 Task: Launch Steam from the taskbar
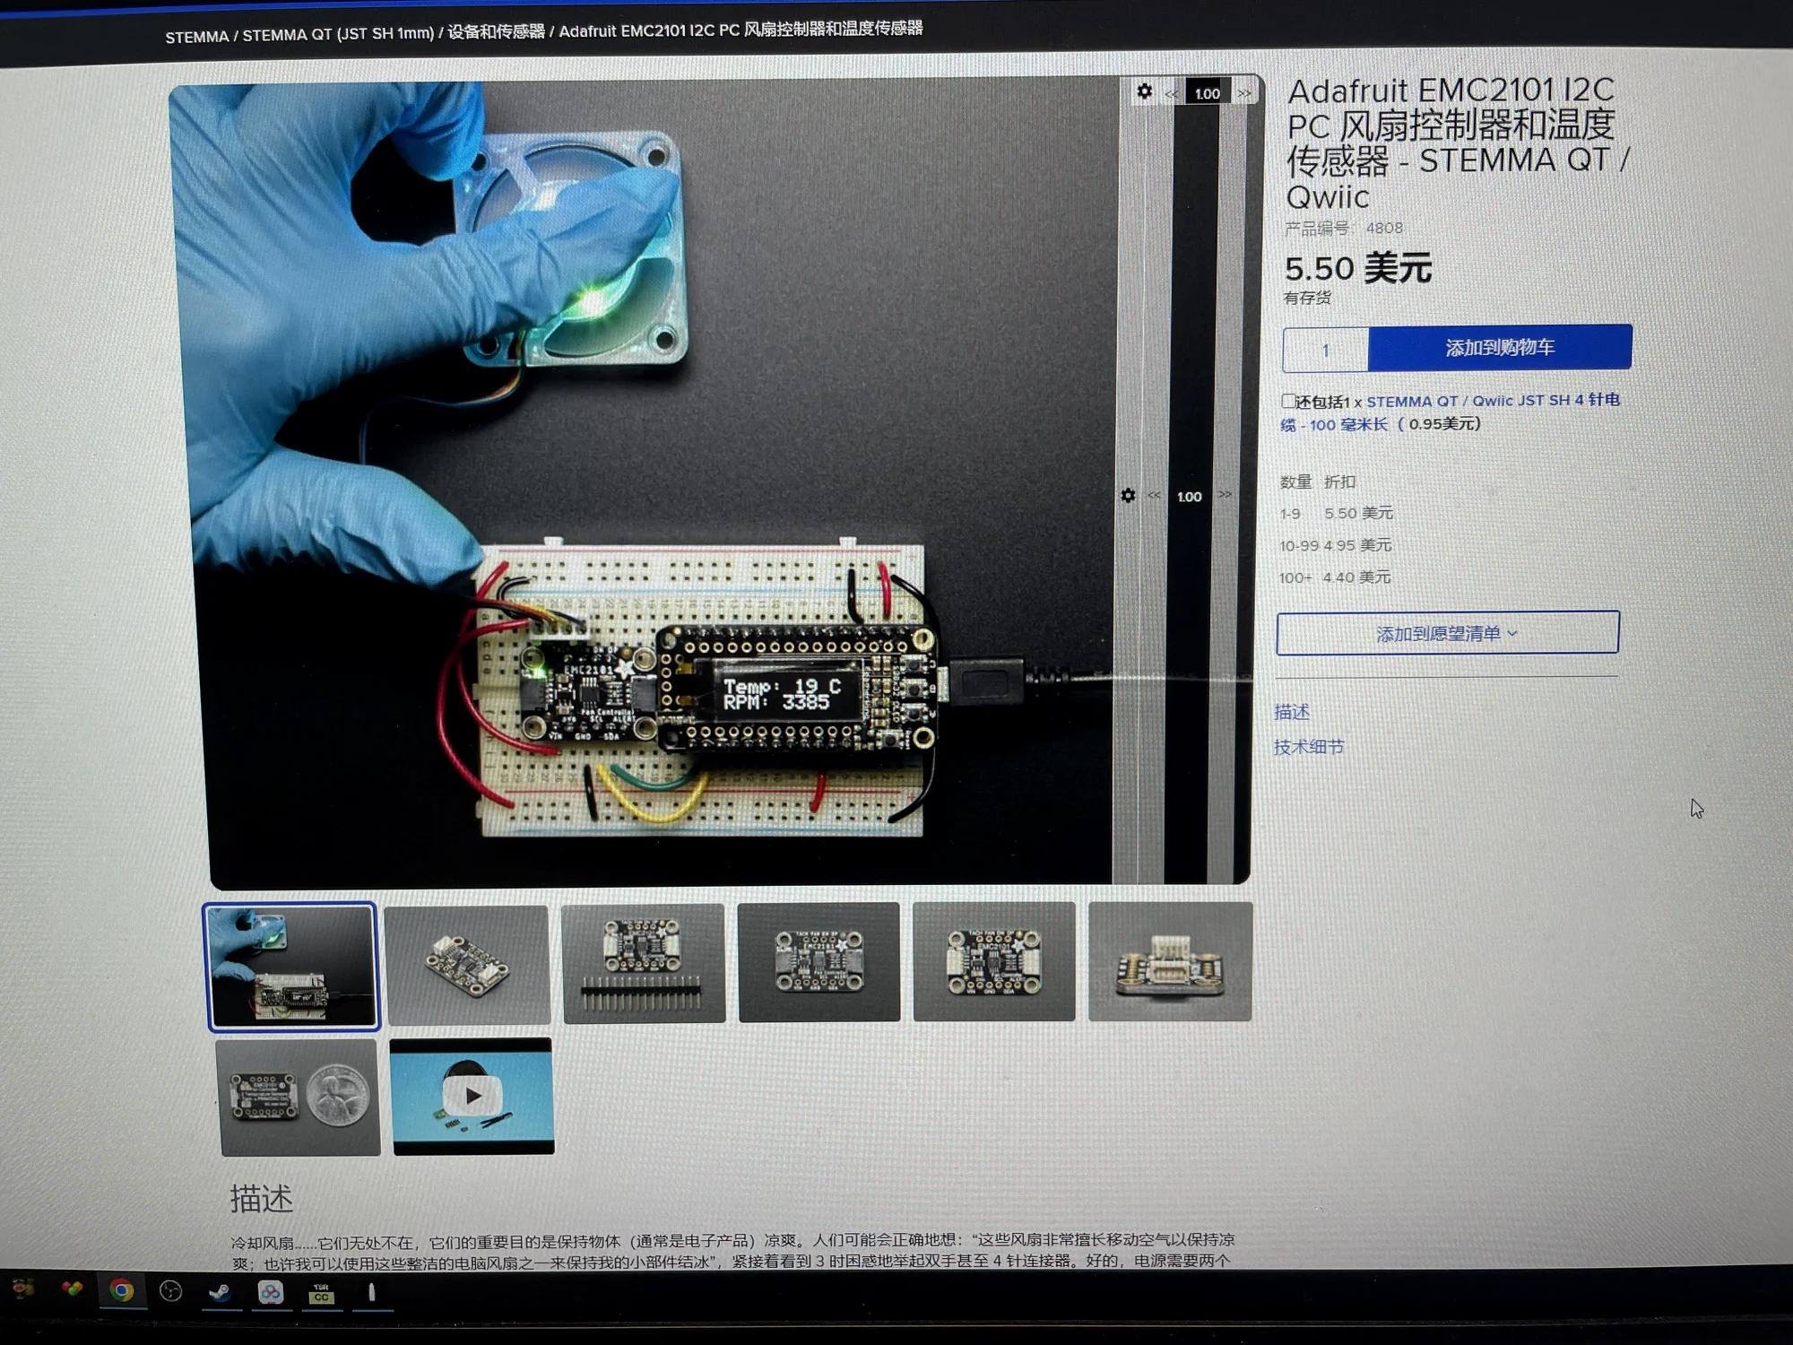(221, 1291)
